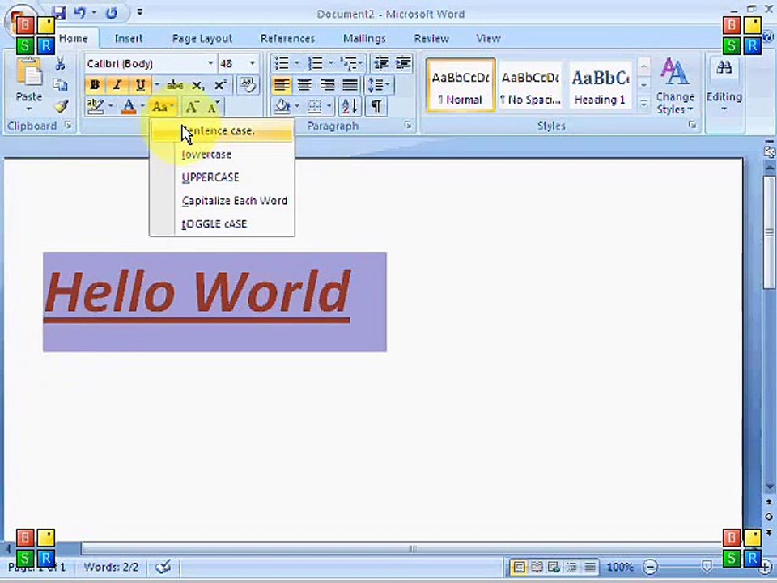Align text to the right

[327, 85]
